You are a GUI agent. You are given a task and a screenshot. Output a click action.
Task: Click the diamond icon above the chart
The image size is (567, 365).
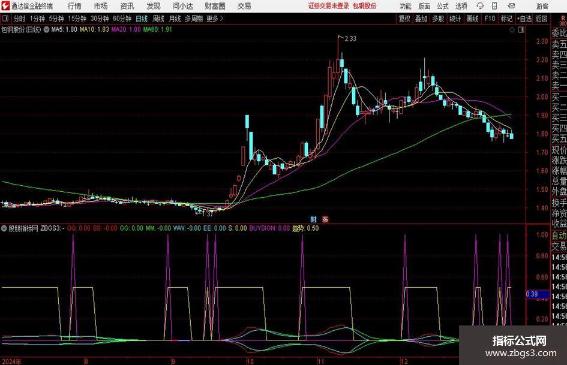[x=512, y=30]
